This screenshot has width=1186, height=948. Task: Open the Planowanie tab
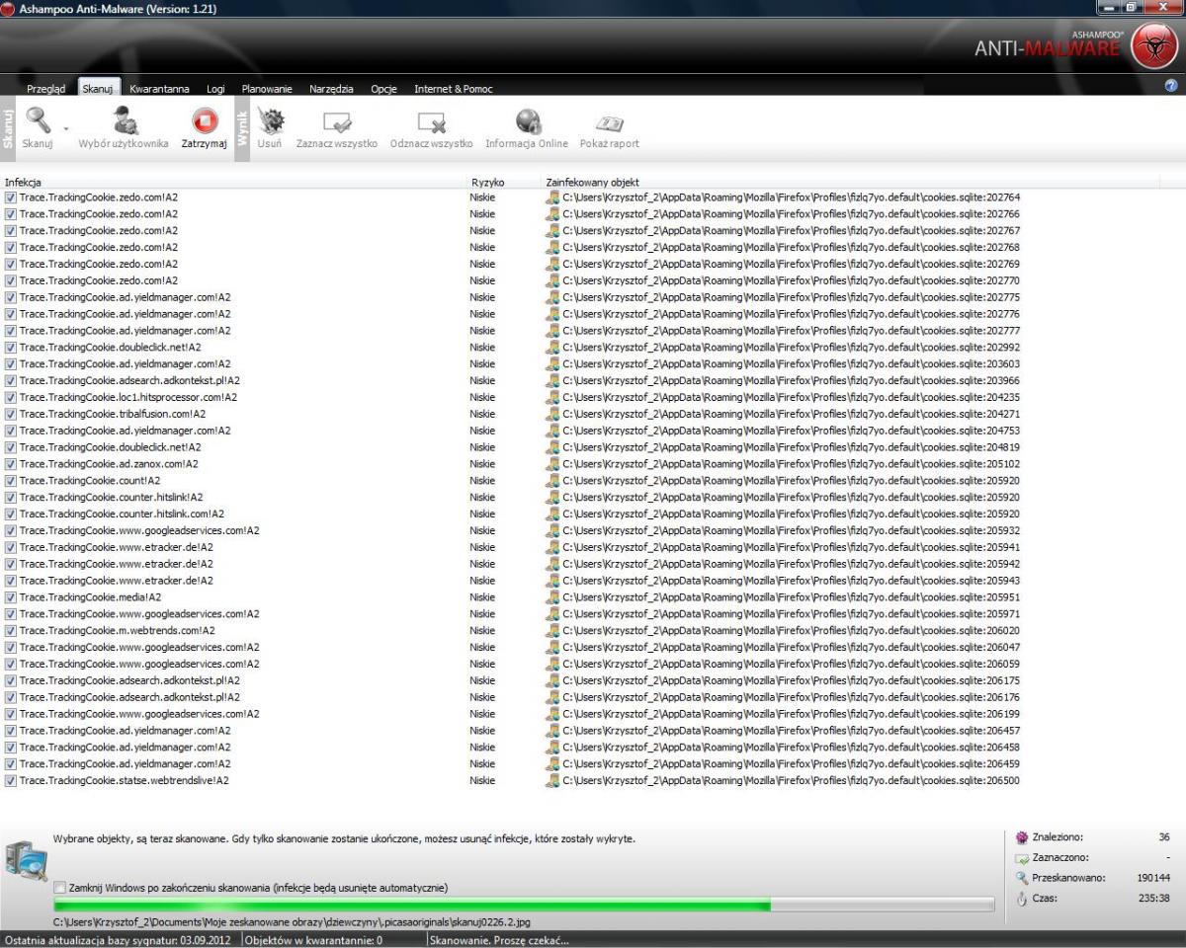[x=267, y=89]
